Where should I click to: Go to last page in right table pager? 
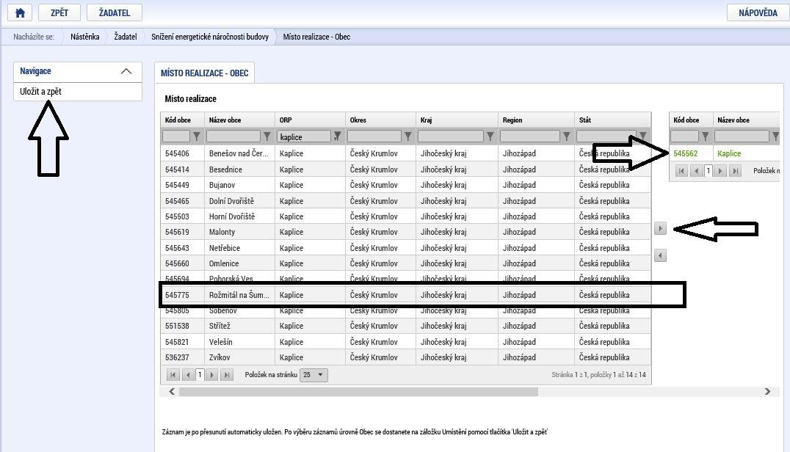pyautogui.click(x=735, y=171)
